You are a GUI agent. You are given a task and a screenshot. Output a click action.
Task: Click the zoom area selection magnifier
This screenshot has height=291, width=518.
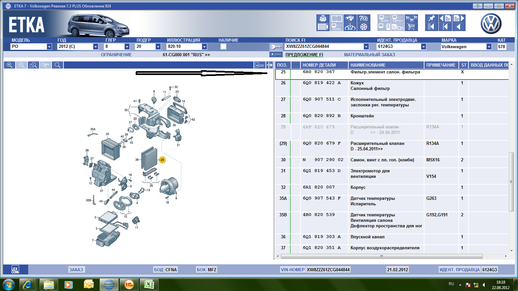[33, 65]
